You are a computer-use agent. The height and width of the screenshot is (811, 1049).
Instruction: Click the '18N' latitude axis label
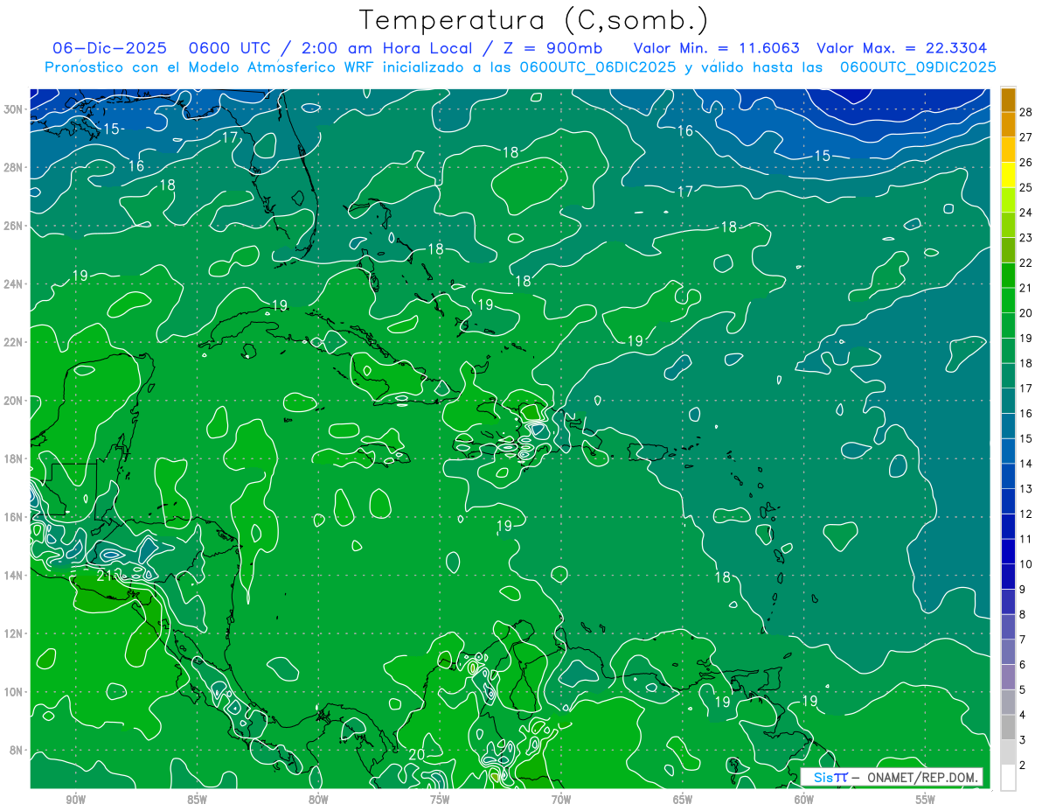coord(15,458)
